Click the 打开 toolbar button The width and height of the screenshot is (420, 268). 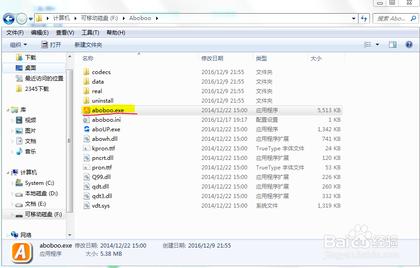click(x=51, y=45)
